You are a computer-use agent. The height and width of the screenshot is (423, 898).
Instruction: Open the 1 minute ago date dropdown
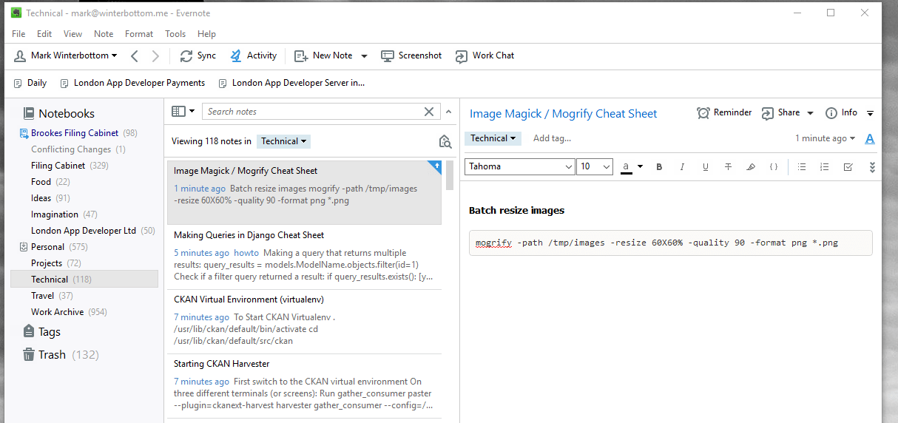click(x=826, y=138)
